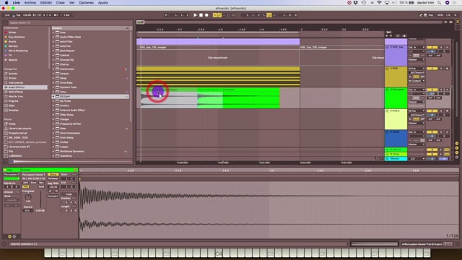Expand the Glue Compressor entry

point(53,133)
